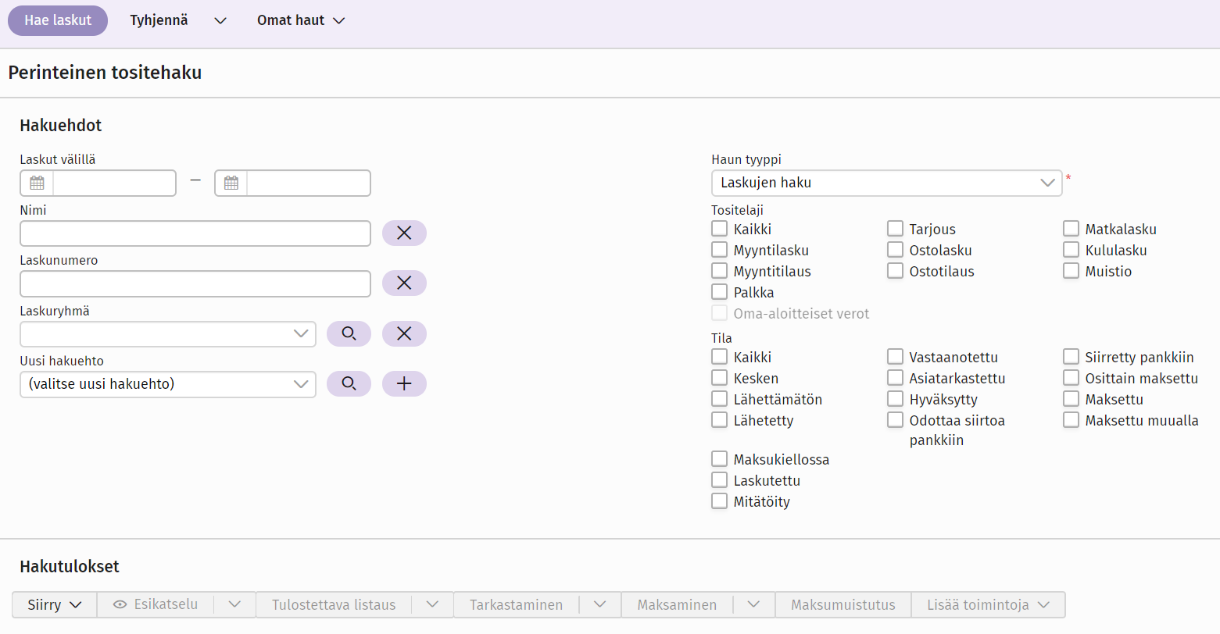Open the Uusi hakuehto dropdown
The image size is (1220, 634).
tap(168, 384)
